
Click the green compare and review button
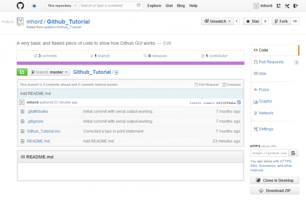[x=22, y=72]
